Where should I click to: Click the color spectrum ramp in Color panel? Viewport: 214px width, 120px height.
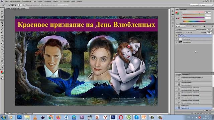click(194, 21)
